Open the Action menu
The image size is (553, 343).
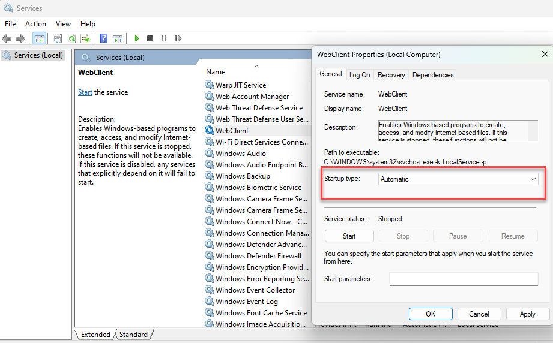click(x=35, y=24)
